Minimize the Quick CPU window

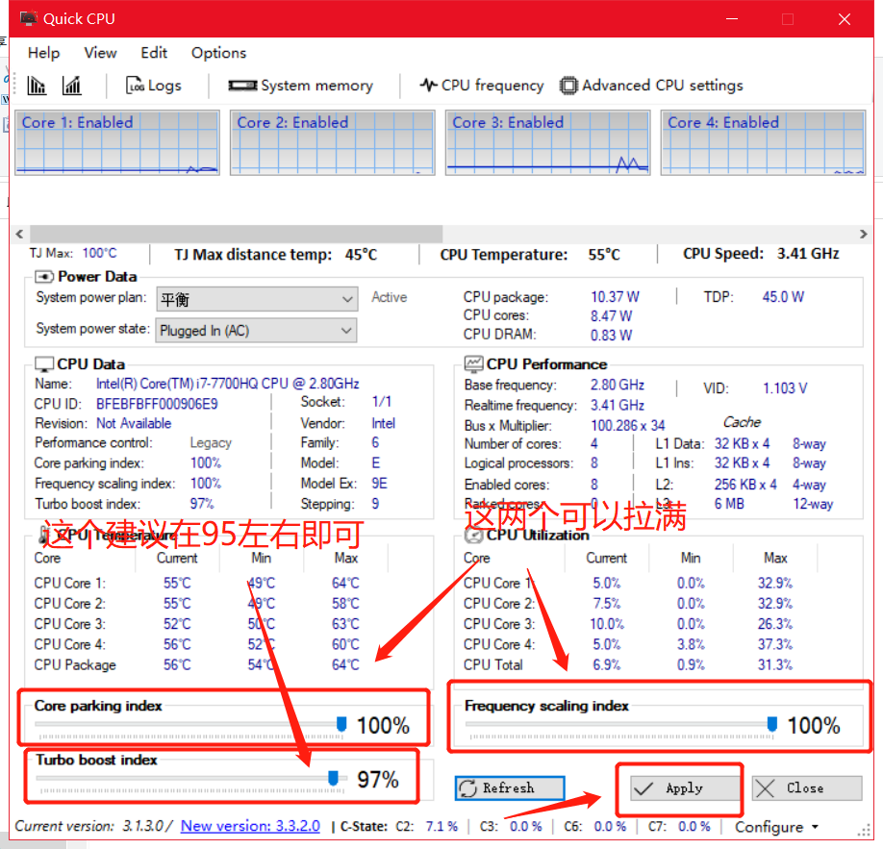click(x=732, y=19)
